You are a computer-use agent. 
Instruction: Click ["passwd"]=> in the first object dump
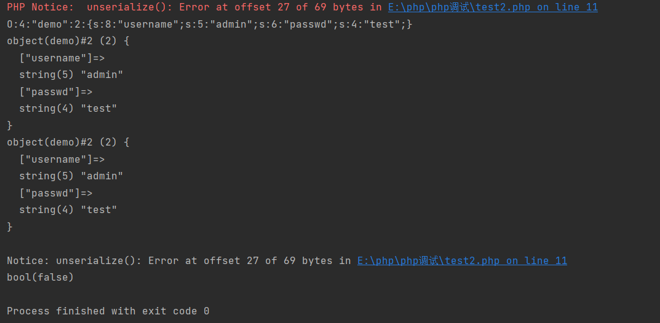point(55,91)
